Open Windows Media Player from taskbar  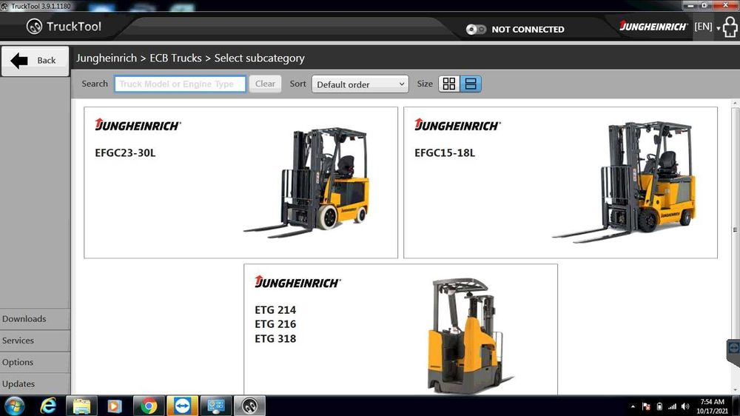click(x=115, y=406)
